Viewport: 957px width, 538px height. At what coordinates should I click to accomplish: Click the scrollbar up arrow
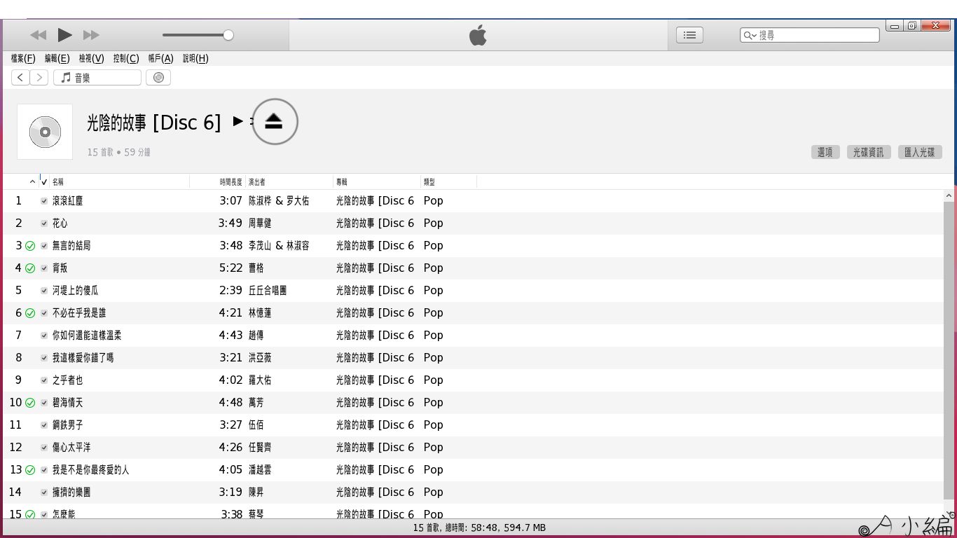click(x=949, y=196)
